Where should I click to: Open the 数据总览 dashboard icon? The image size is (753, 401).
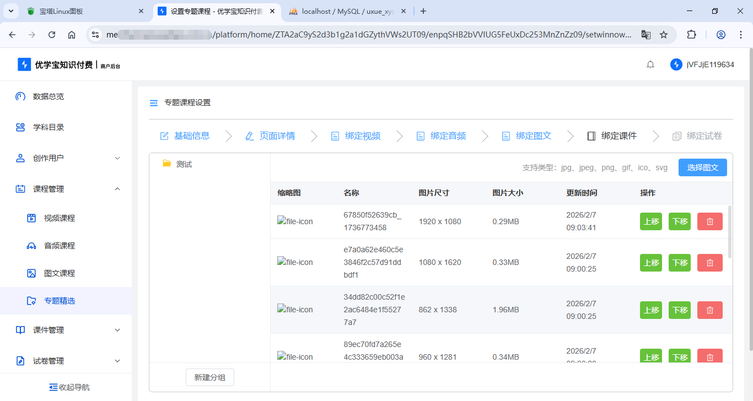[x=20, y=96]
